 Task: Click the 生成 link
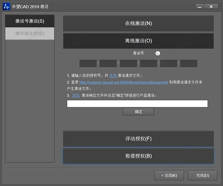[113, 76]
